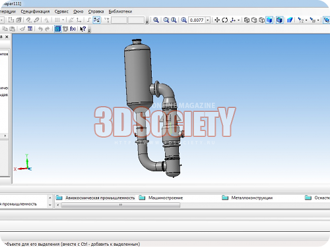Open the Библиотеки menu
The height and width of the screenshot is (247, 330).
coord(120,11)
